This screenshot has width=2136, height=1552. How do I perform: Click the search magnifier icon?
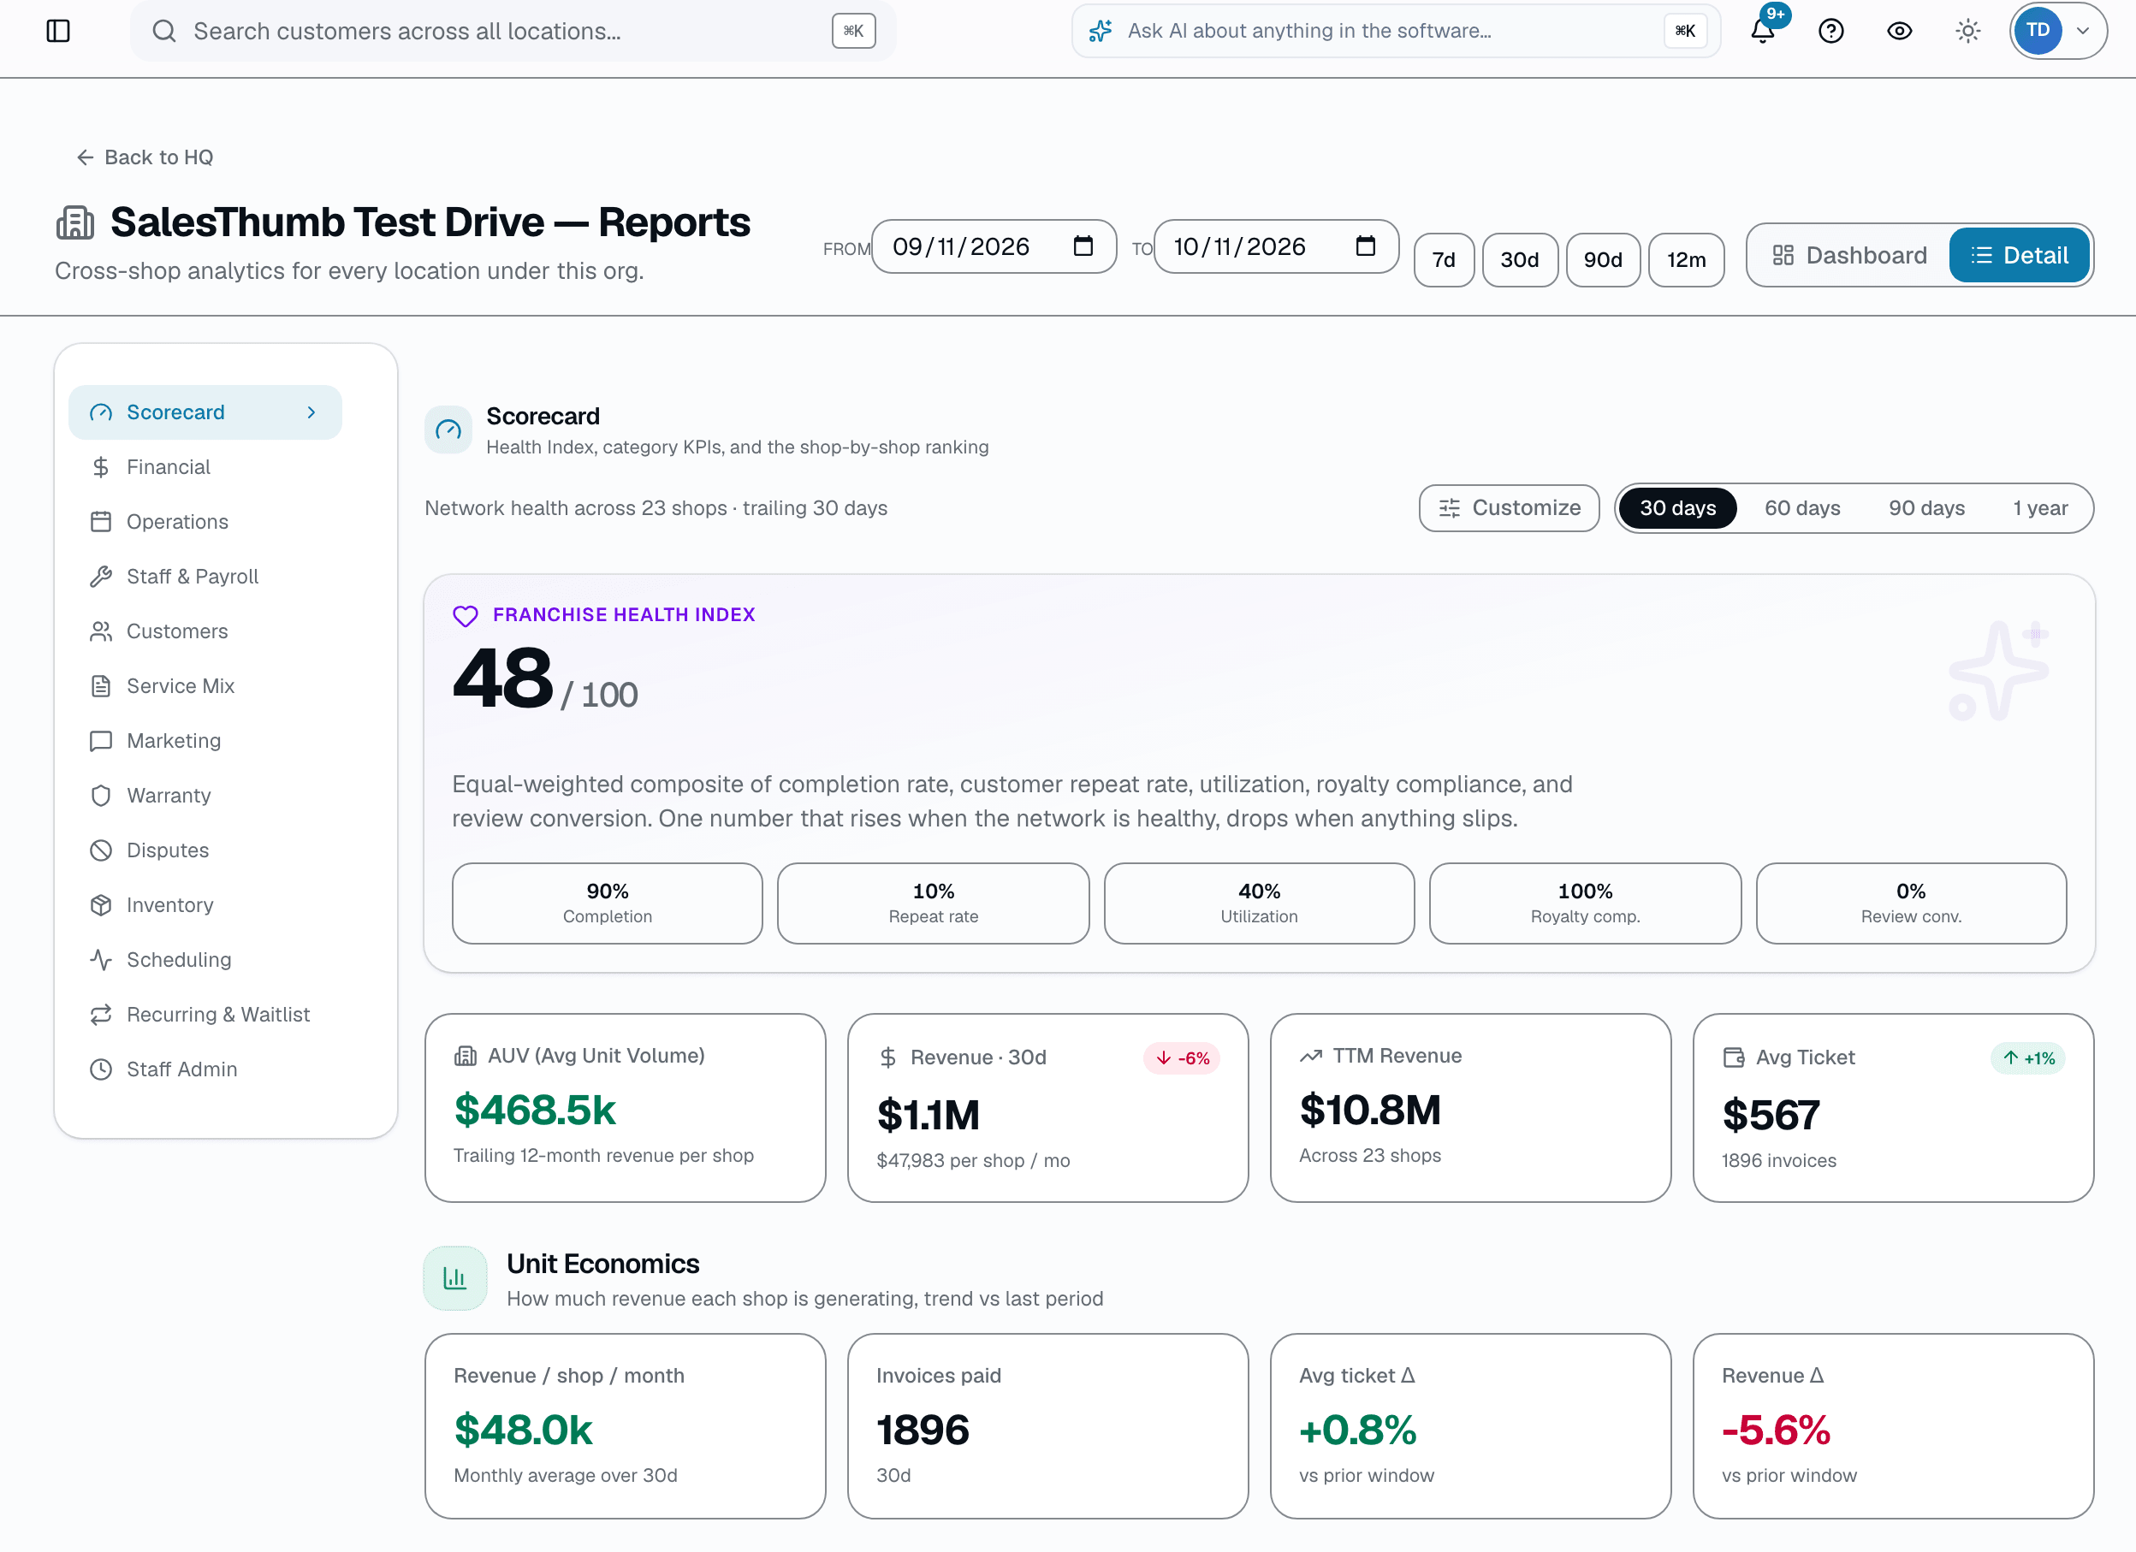click(x=163, y=31)
